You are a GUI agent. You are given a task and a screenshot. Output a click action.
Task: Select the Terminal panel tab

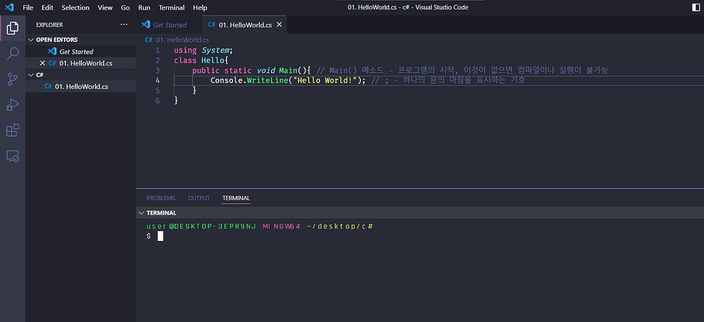tap(236, 198)
